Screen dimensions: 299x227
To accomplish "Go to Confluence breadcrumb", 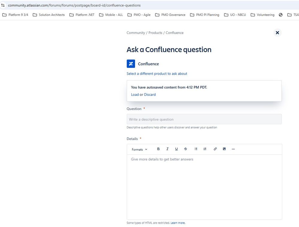I will click(x=174, y=33).
